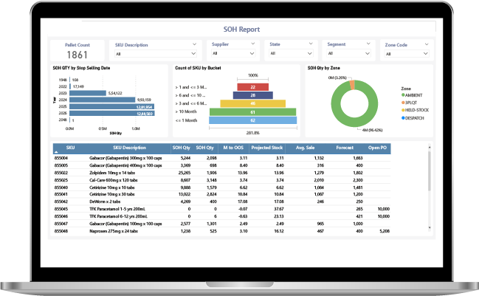Click the table scrollbar up arrow
Viewport: 479px width, 296px height.
[430, 147]
